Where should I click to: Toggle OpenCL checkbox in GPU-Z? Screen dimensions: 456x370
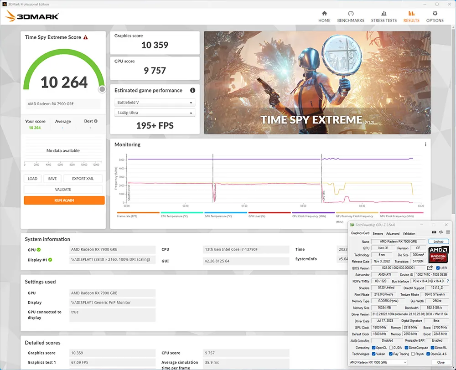coord(374,348)
